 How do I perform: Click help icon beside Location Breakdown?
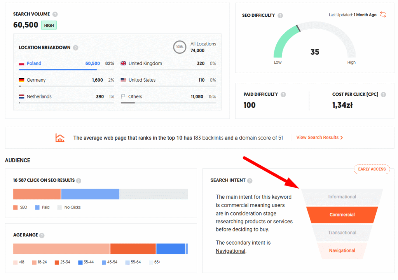pyautogui.click(x=75, y=48)
